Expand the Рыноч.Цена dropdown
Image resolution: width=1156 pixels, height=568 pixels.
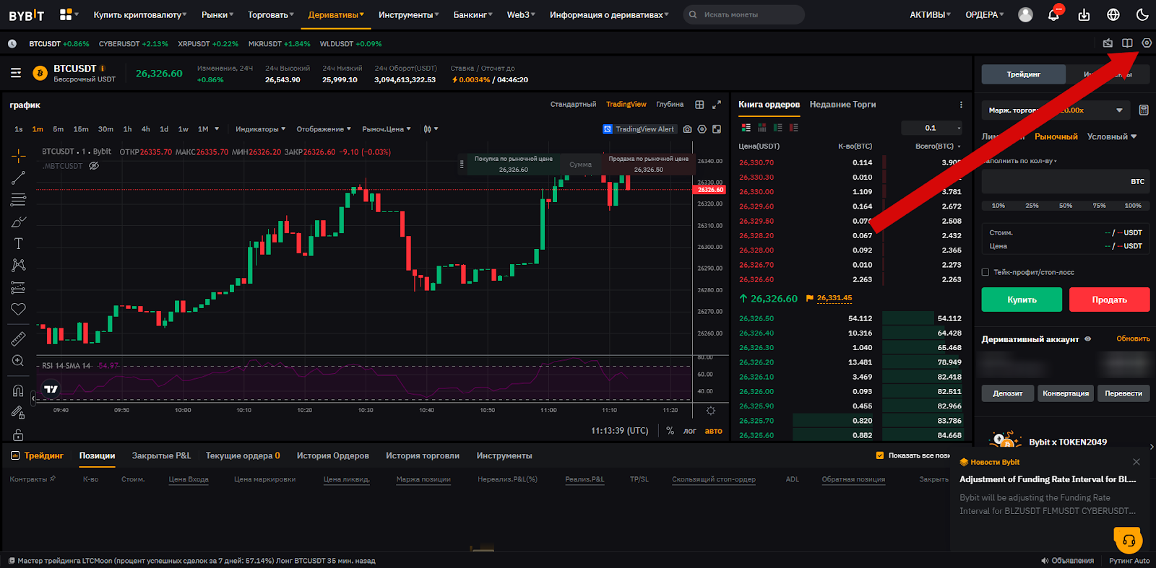point(387,129)
